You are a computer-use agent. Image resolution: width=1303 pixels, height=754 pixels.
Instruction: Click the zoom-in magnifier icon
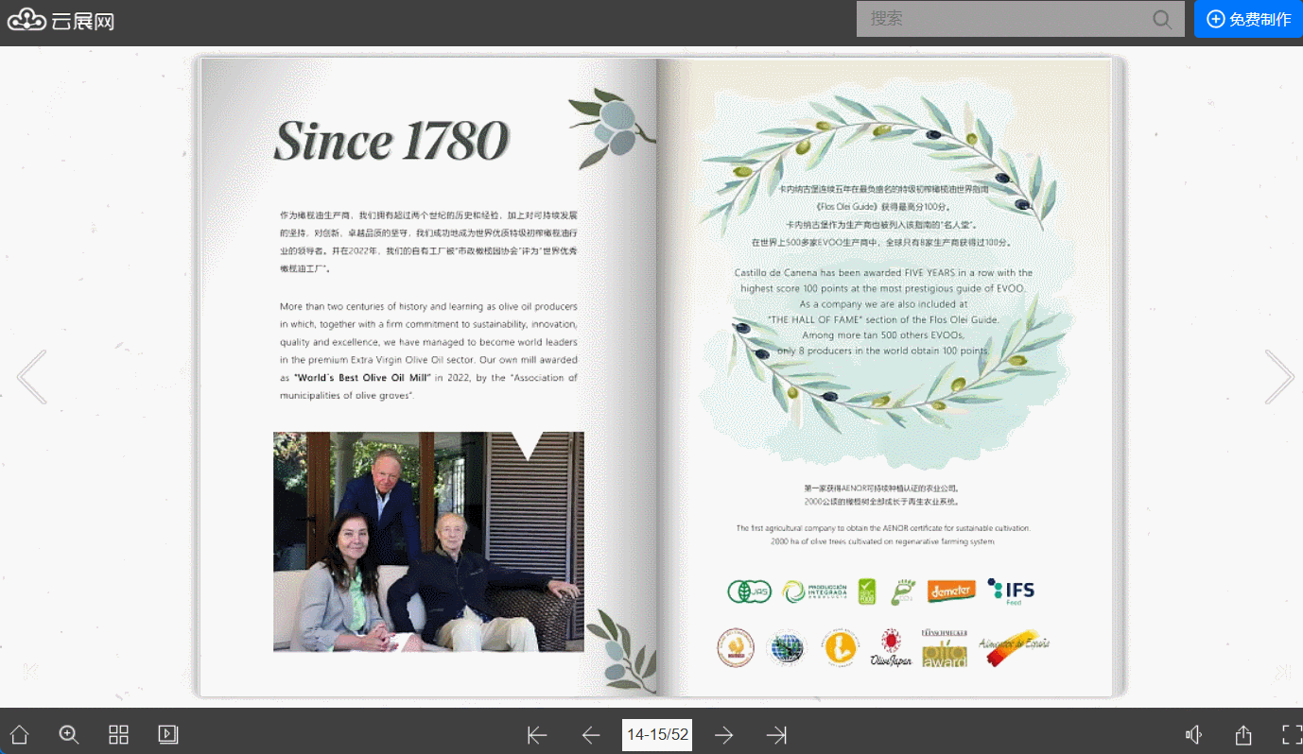tap(69, 735)
